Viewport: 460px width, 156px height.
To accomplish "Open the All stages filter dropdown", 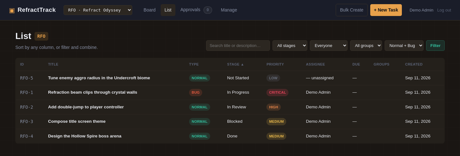I will click(290, 45).
